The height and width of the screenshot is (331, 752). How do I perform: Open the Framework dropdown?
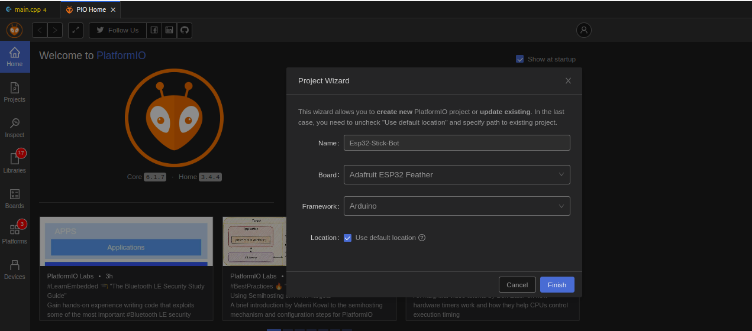(457, 206)
